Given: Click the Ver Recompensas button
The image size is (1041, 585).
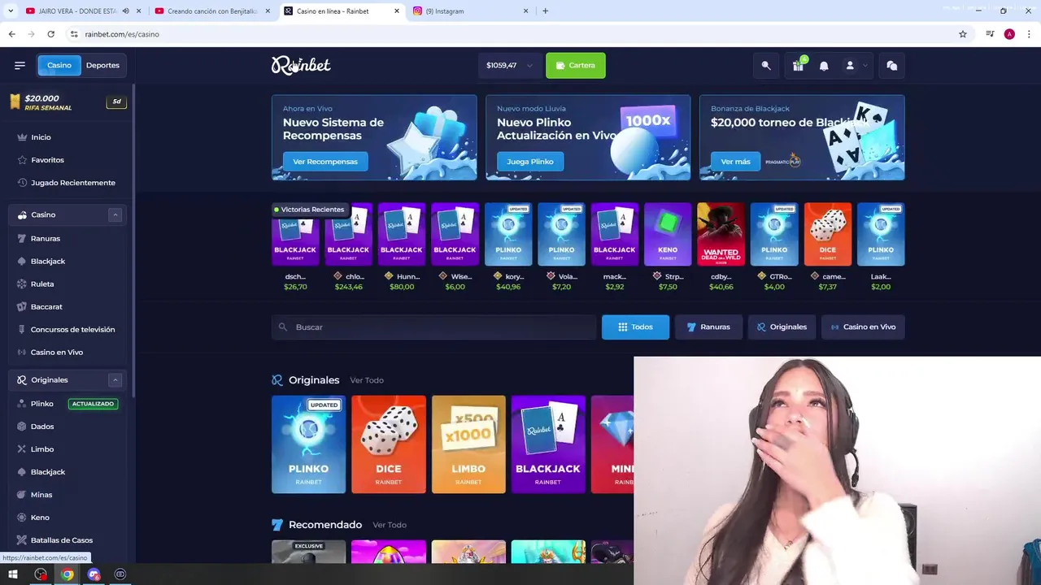Looking at the screenshot, I should (325, 162).
